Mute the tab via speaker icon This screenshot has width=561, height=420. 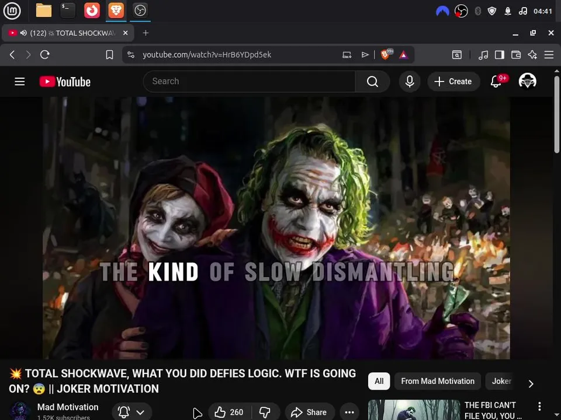pos(23,33)
